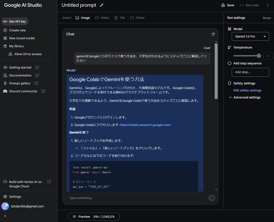Open My library
This screenshot has width=274, height=222.
(x=14, y=46)
